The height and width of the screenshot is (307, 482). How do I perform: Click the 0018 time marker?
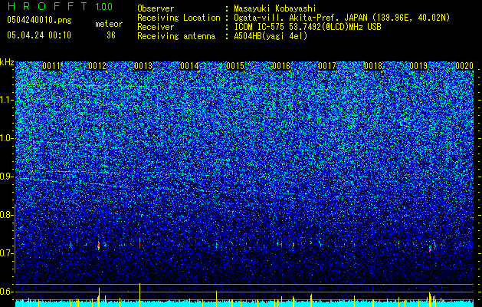[373, 66]
